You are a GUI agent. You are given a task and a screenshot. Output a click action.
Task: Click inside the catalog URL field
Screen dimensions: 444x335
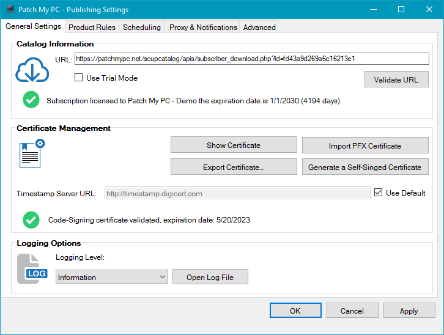click(x=252, y=59)
